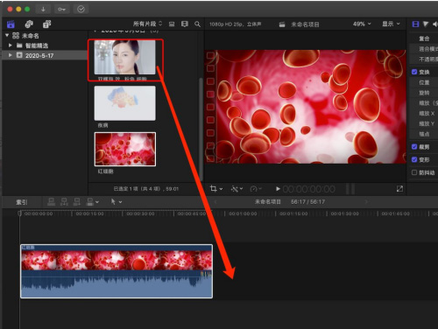Open the color inspector triangle icon
The width and height of the screenshot is (438, 329).
[x=426, y=24]
